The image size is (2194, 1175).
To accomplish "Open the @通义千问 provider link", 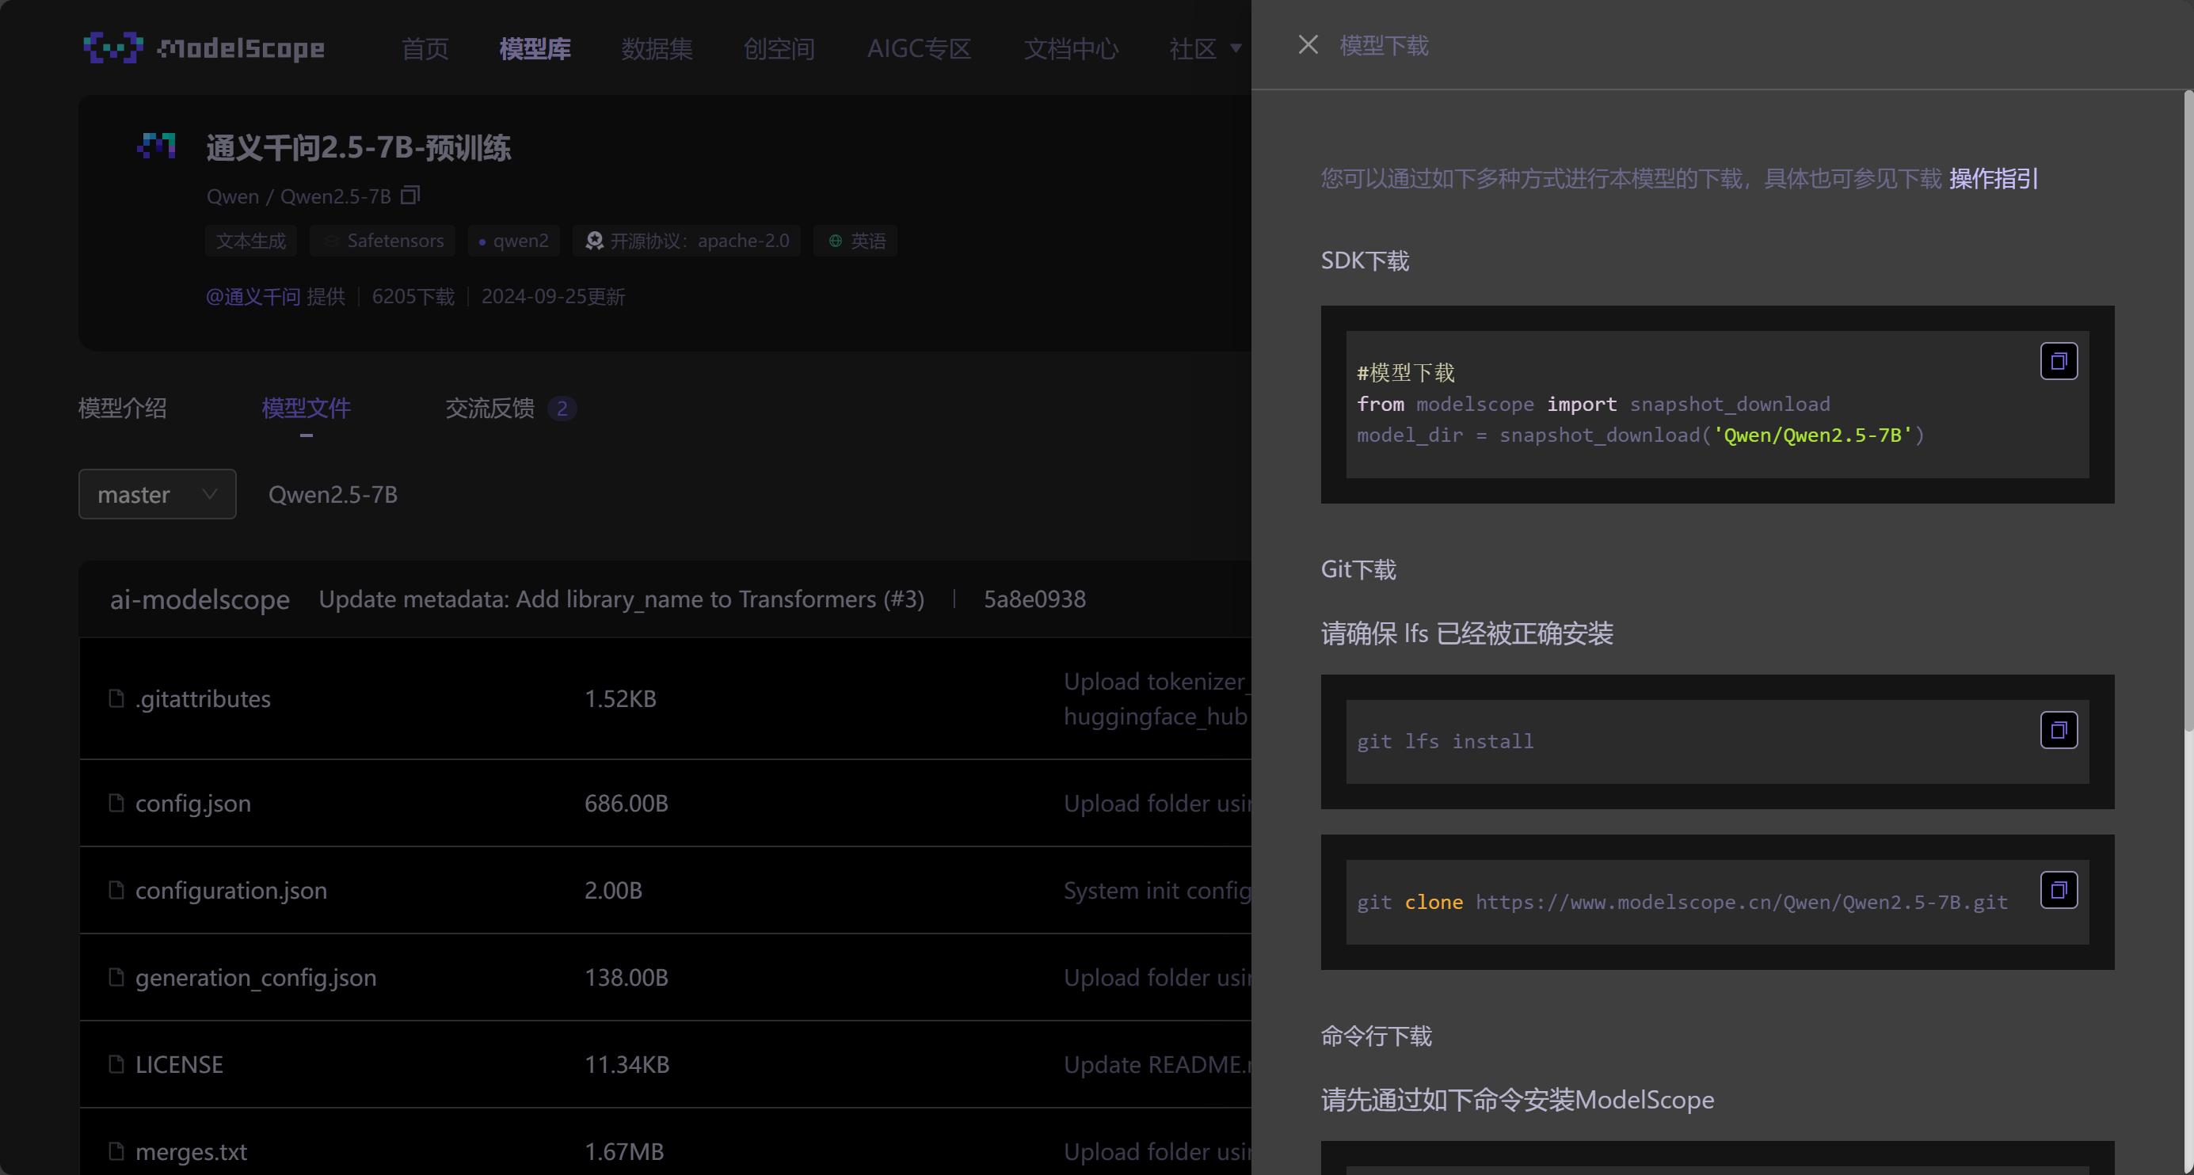I will tap(252, 296).
